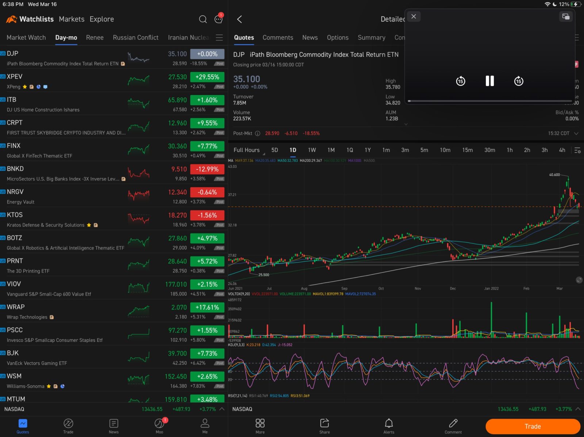
Task: Open the More grid icon
Action: 260,426
